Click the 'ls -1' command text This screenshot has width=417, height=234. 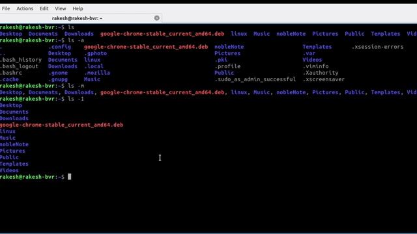click(76, 99)
